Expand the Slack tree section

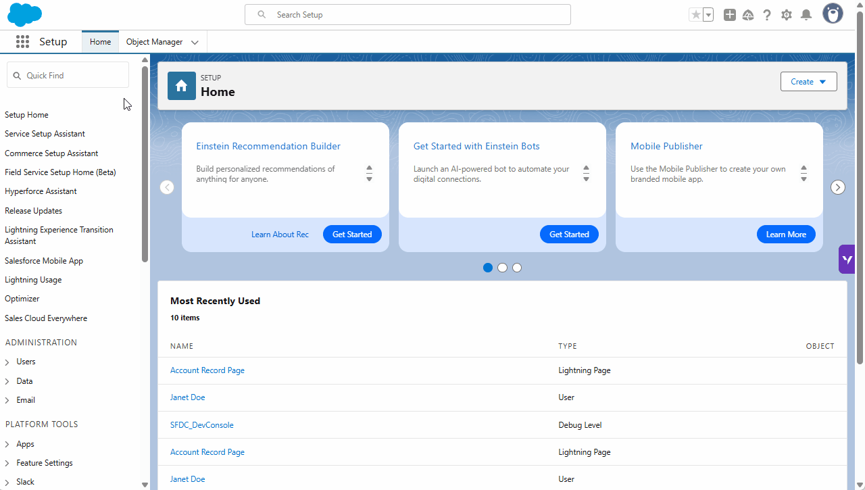click(7, 482)
